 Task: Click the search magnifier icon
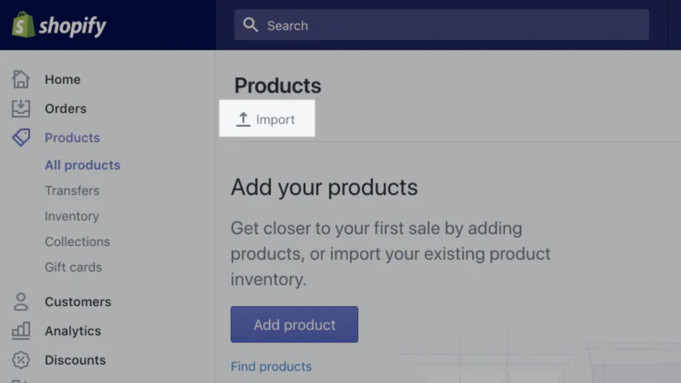[251, 25]
